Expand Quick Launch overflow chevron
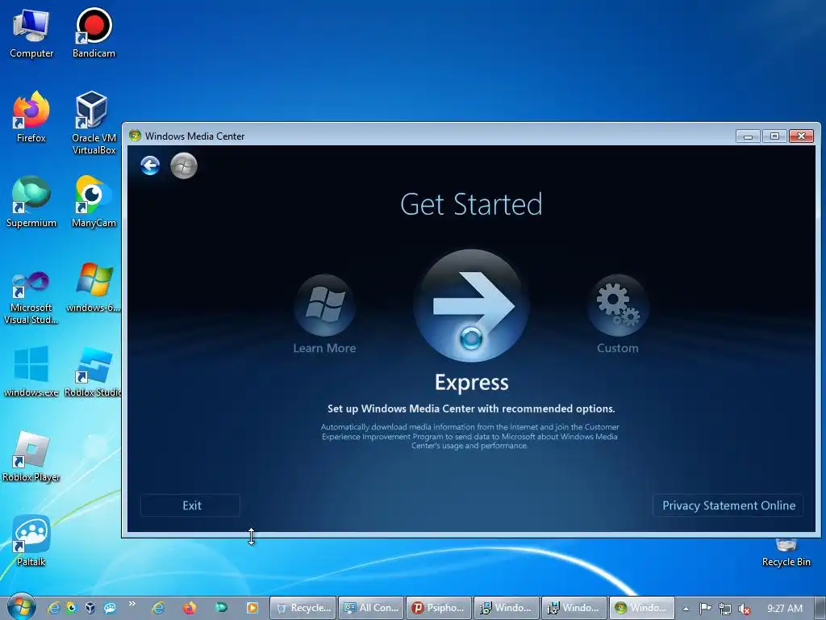The height and width of the screenshot is (620, 826). (131, 604)
